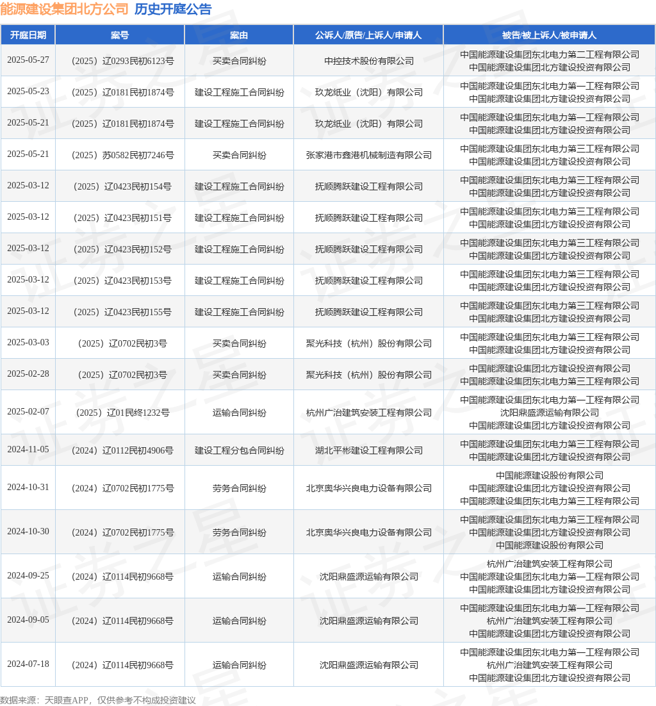Click the orange title 能源建设集团北方公司

tap(65, 9)
